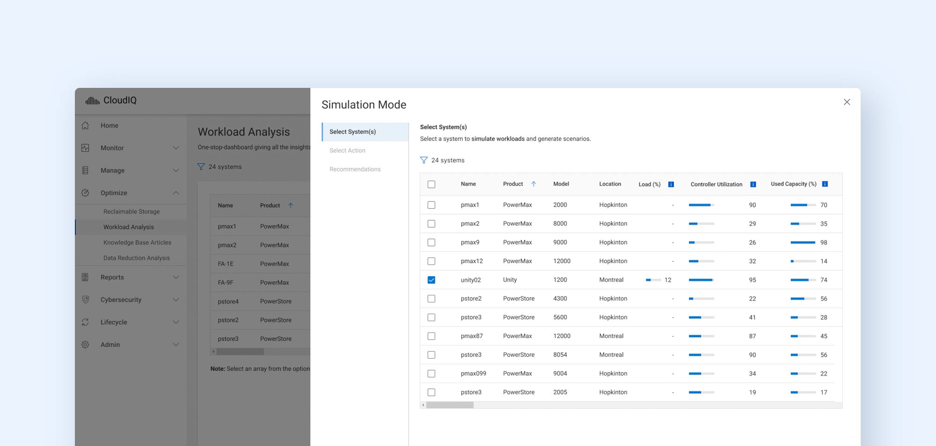Expand the Reports menu chevron

(x=176, y=277)
